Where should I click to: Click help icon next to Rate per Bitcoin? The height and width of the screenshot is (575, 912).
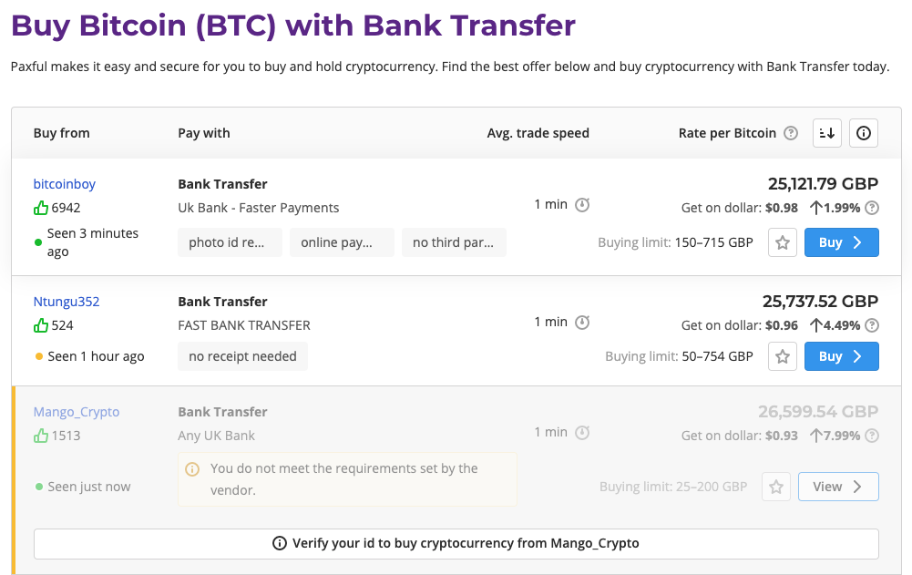tap(791, 133)
